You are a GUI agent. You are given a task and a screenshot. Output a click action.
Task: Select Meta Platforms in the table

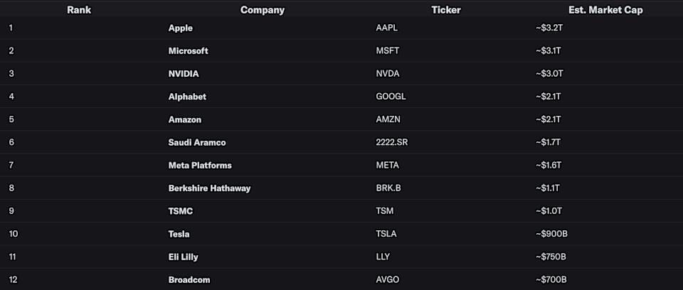200,165
